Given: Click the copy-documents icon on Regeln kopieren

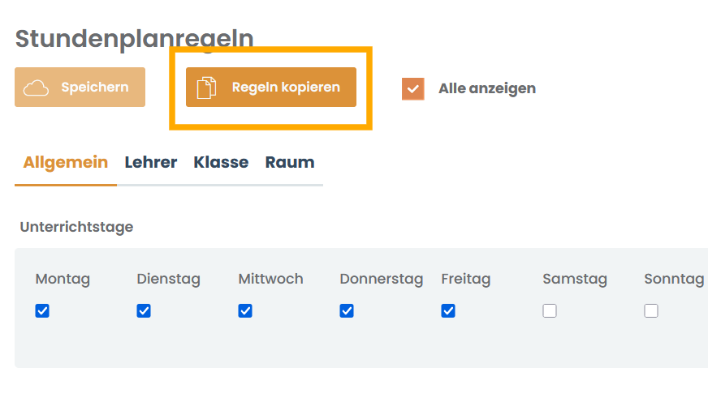Looking at the screenshot, I should pyautogui.click(x=206, y=88).
